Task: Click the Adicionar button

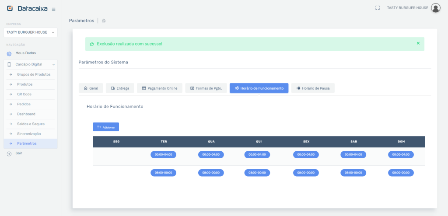Action: [x=106, y=127]
